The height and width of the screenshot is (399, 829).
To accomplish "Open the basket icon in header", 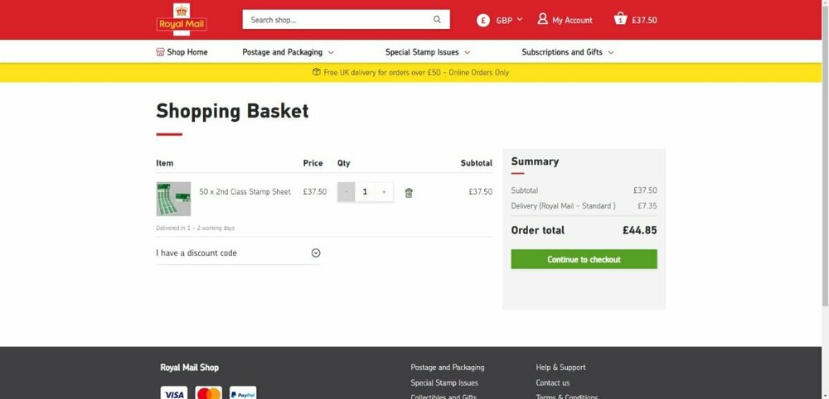I will [x=620, y=19].
